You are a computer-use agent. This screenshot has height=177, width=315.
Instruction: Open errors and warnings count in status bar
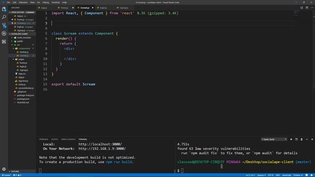coord(17,175)
